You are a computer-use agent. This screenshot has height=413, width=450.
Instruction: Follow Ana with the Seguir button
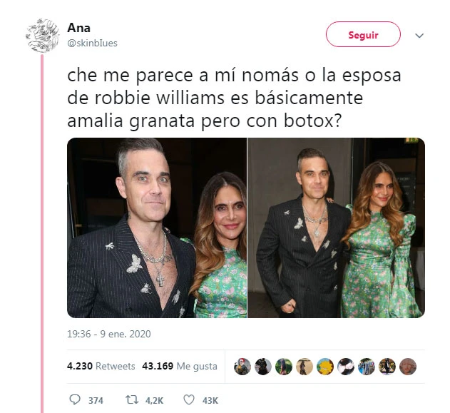coord(363,34)
